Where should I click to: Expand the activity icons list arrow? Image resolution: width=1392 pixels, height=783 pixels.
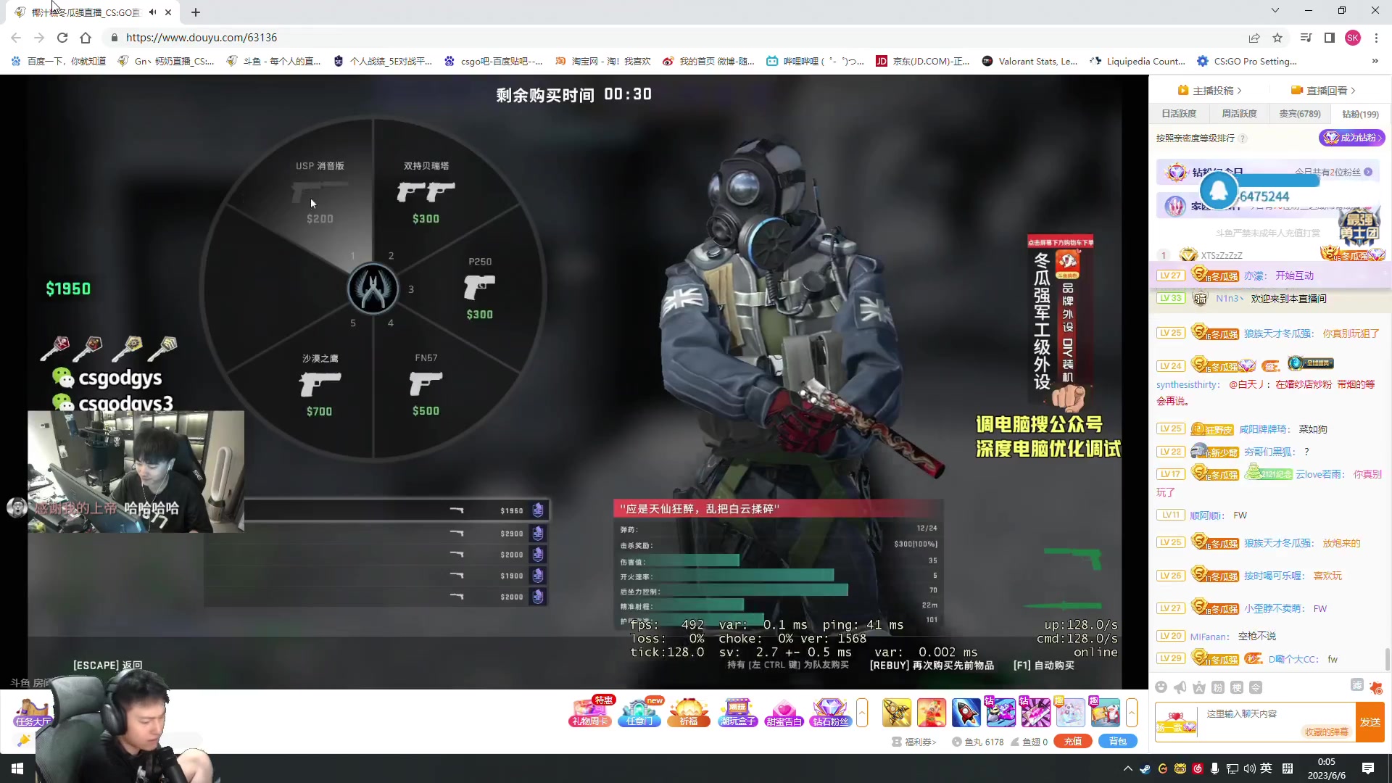862,712
